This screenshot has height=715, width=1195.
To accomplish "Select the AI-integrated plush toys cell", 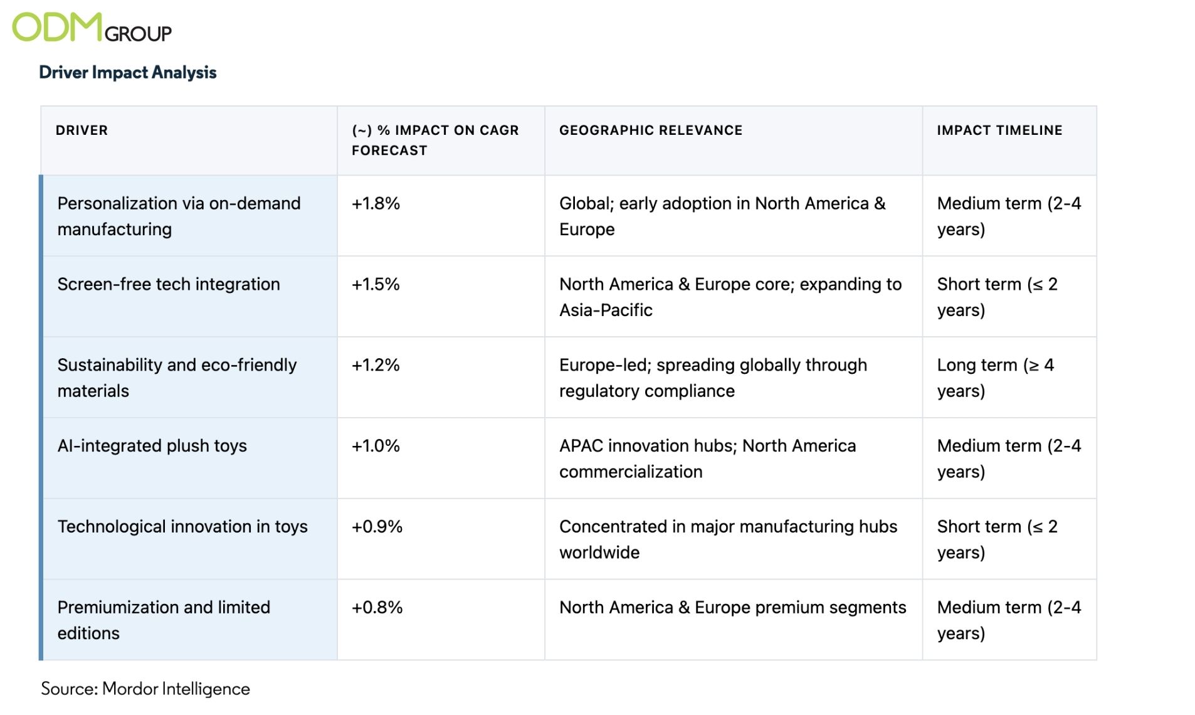I will click(x=152, y=446).
